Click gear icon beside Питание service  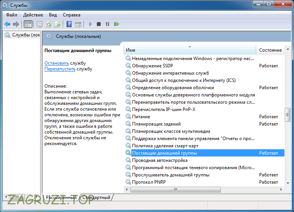(128, 116)
